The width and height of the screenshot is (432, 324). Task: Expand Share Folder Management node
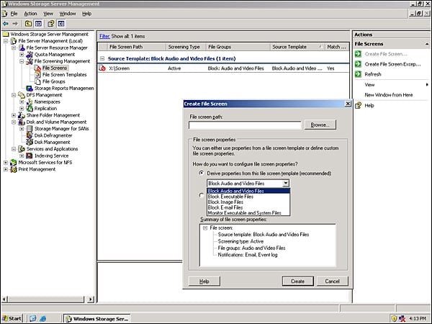click(14, 115)
